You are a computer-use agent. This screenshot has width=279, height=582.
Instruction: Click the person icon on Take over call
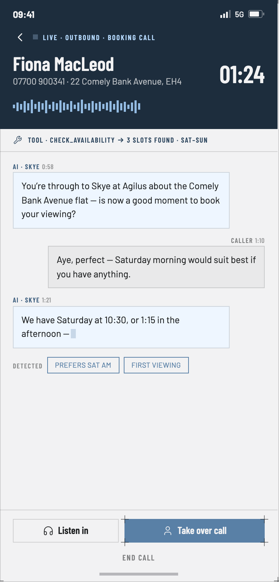167,531
